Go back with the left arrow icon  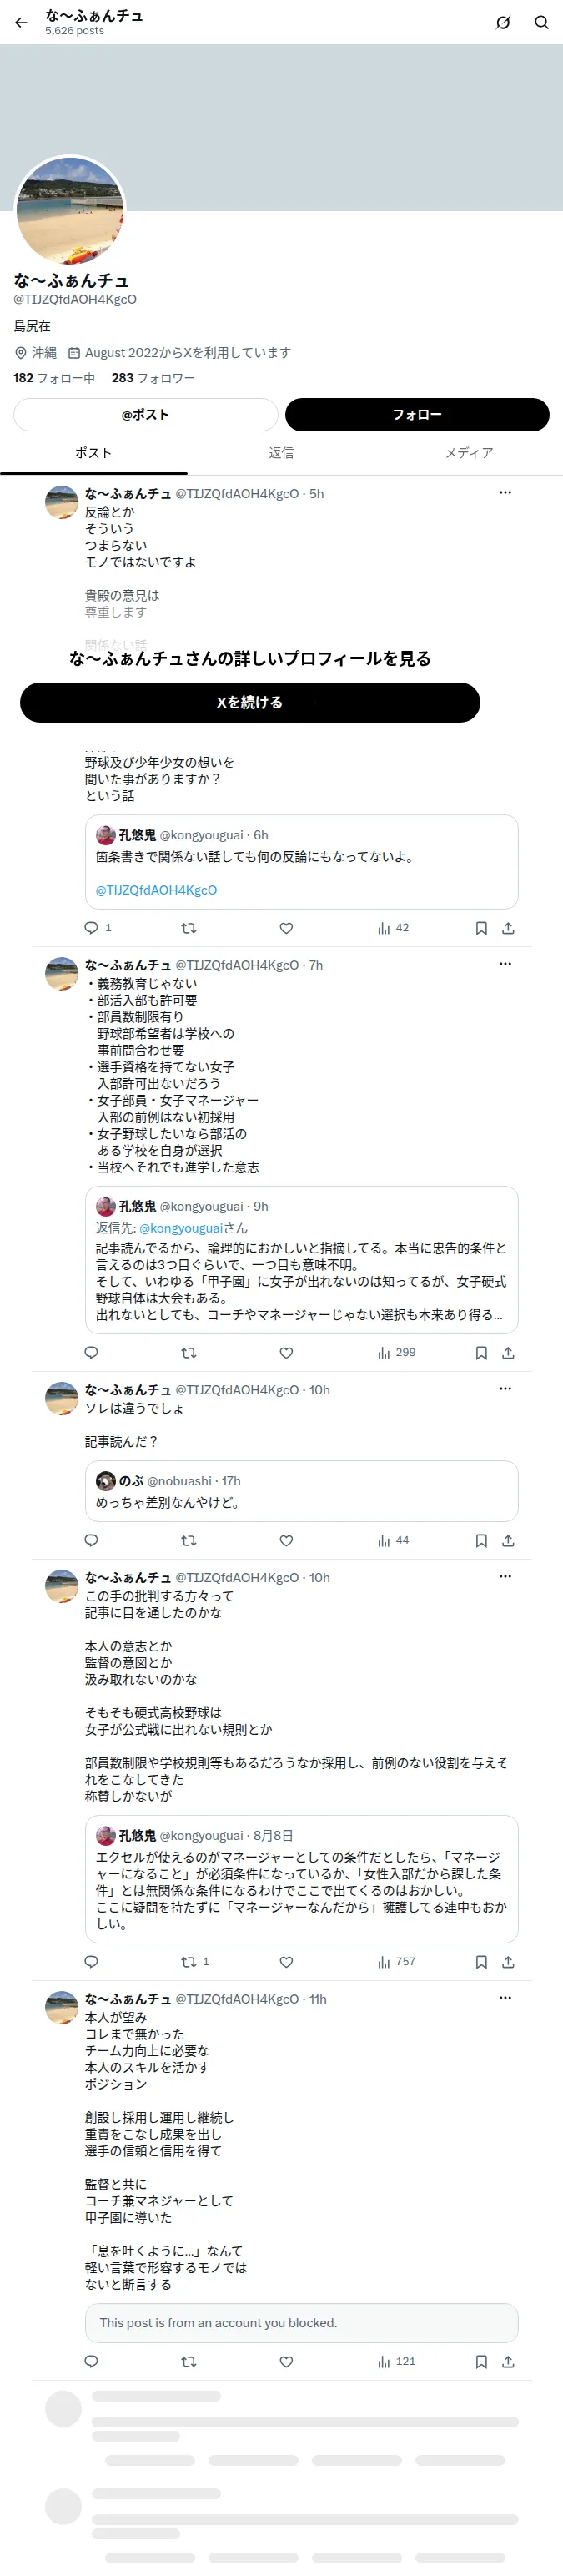21,22
